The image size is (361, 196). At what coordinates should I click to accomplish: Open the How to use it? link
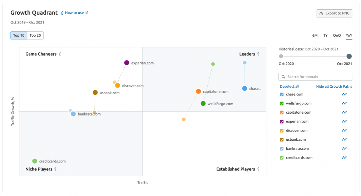[x=76, y=13]
